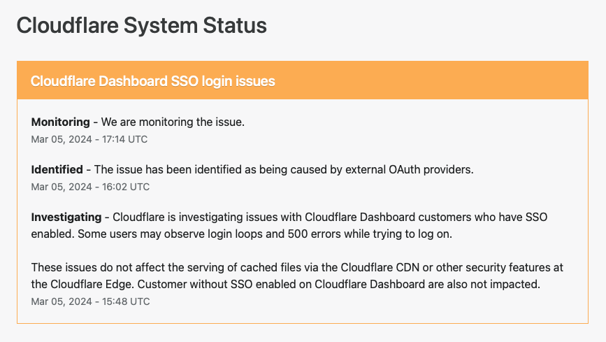Click the 16:02 UTC timestamp
Viewport: 606px width, 342px height.
click(x=90, y=187)
